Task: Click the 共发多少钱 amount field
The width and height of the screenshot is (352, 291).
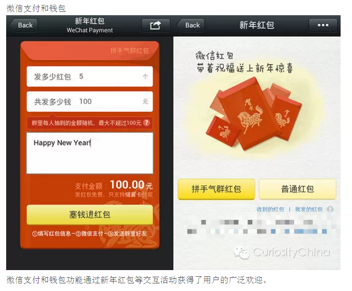Action: tap(90, 102)
